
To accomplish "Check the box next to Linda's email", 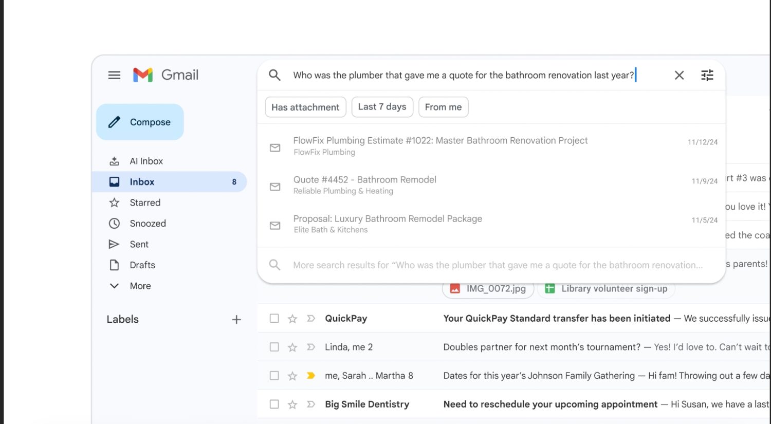I will click(274, 347).
